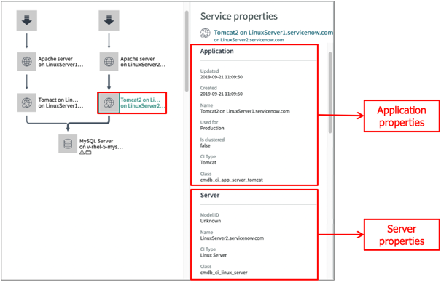The width and height of the screenshot is (441, 282).
Task: Click the Updated value 2019-09-21 11:09:50
Action: (x=222, y=77)
